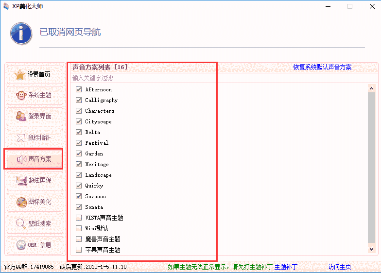Click the globe icon for OEM 信息
The width and height of the screenshot is (381, 273).
coord(21,245)
